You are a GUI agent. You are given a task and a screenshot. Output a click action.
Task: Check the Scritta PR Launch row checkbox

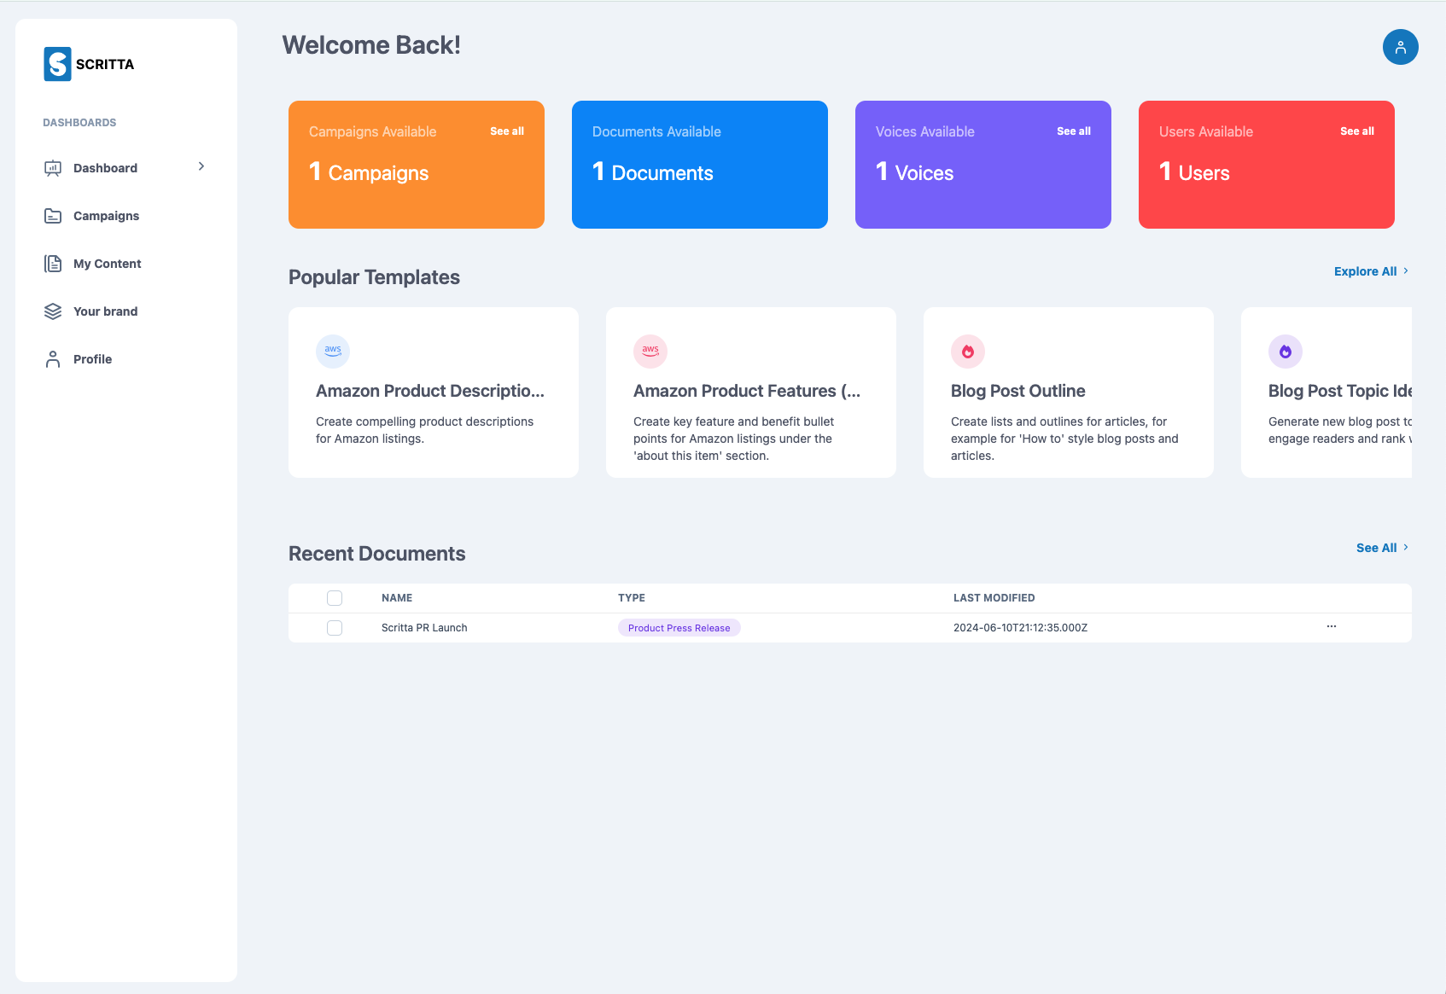coord(335,628)
